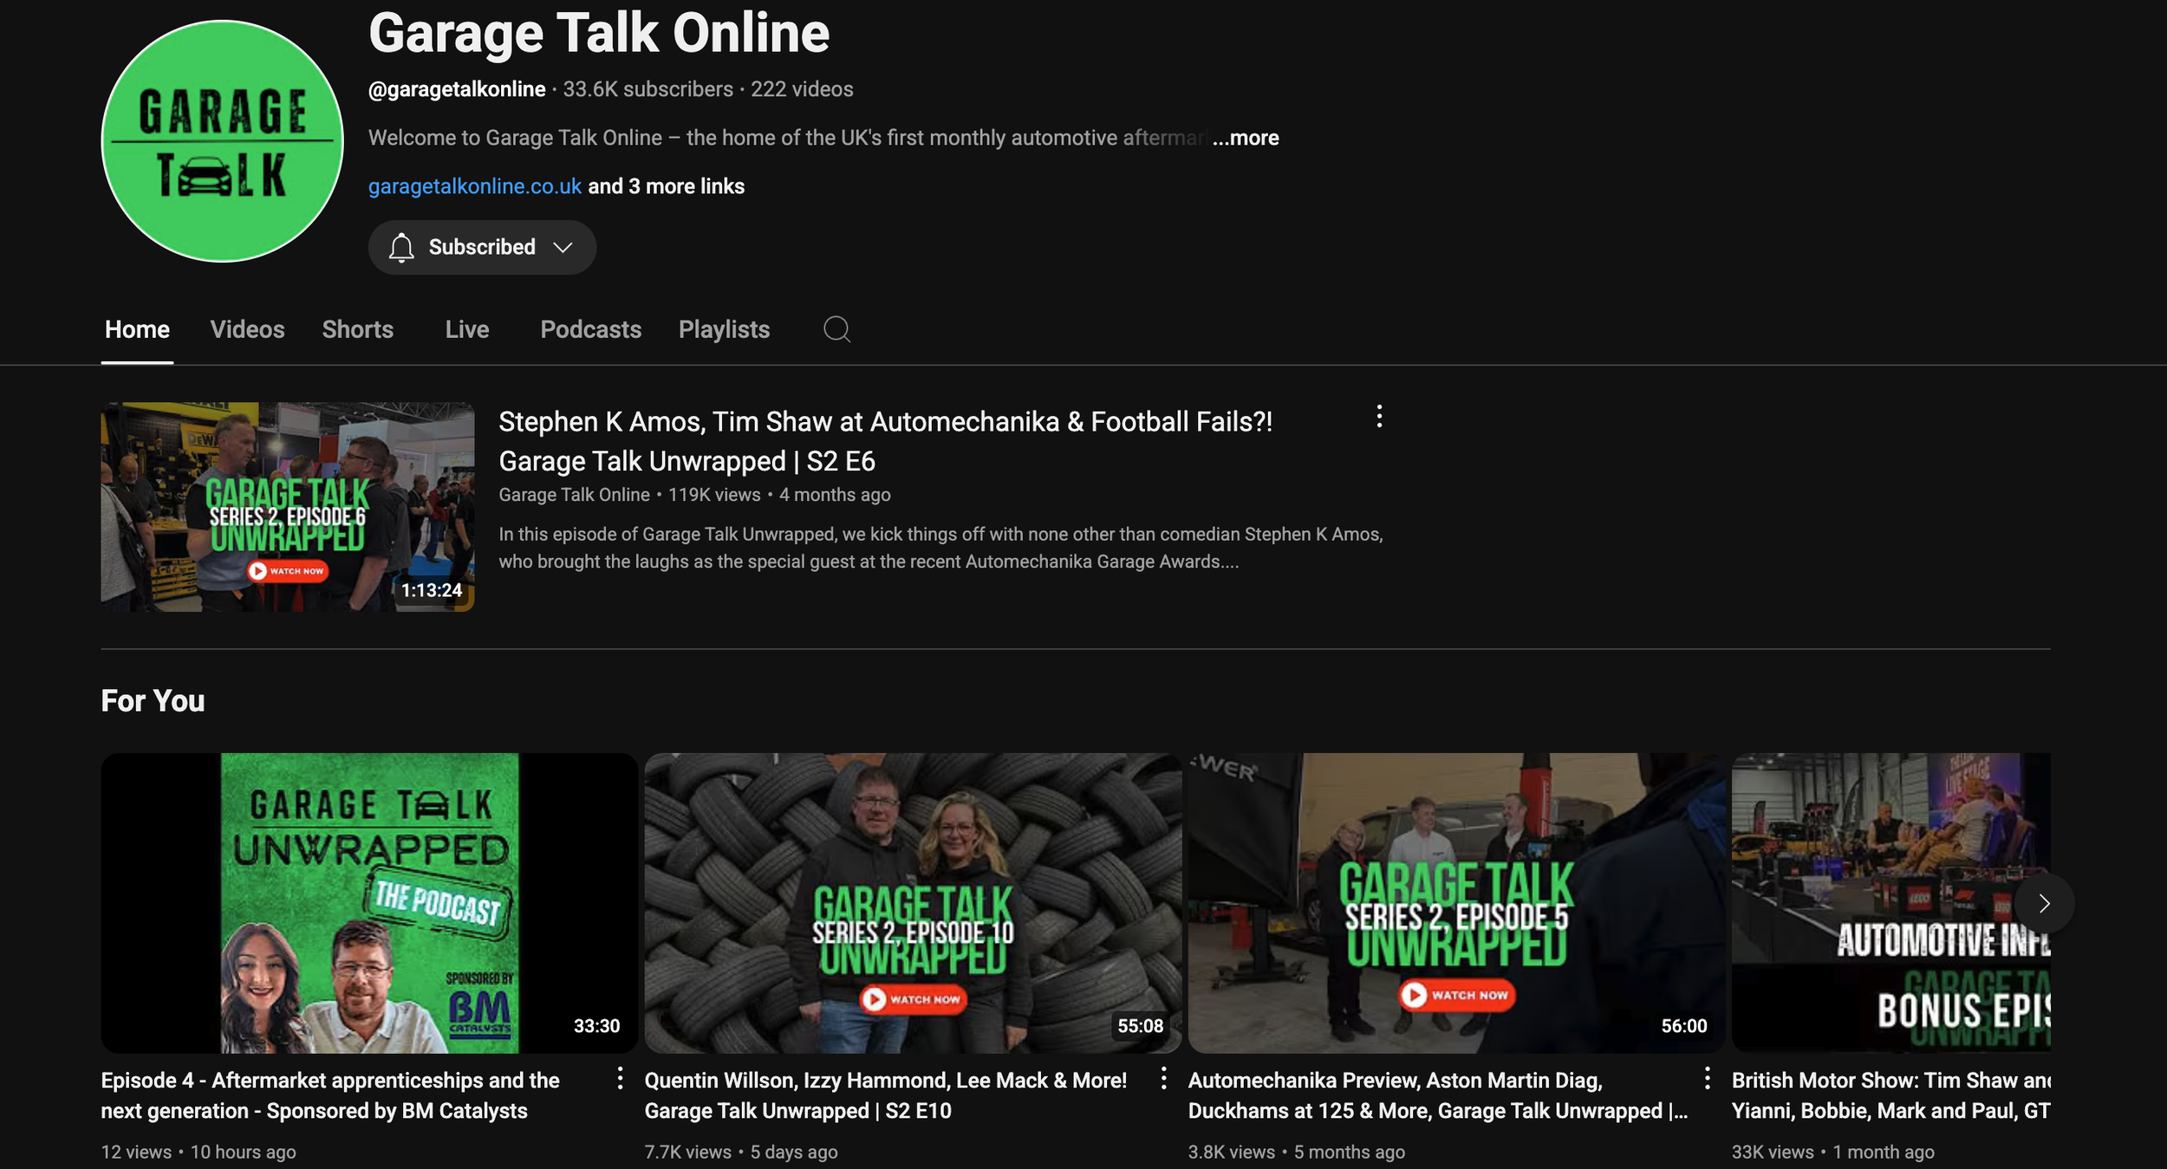Expand the Subscribed dropdown chevron
Viewport: 2167px width, 1169px height.
(x=563, y=248)
